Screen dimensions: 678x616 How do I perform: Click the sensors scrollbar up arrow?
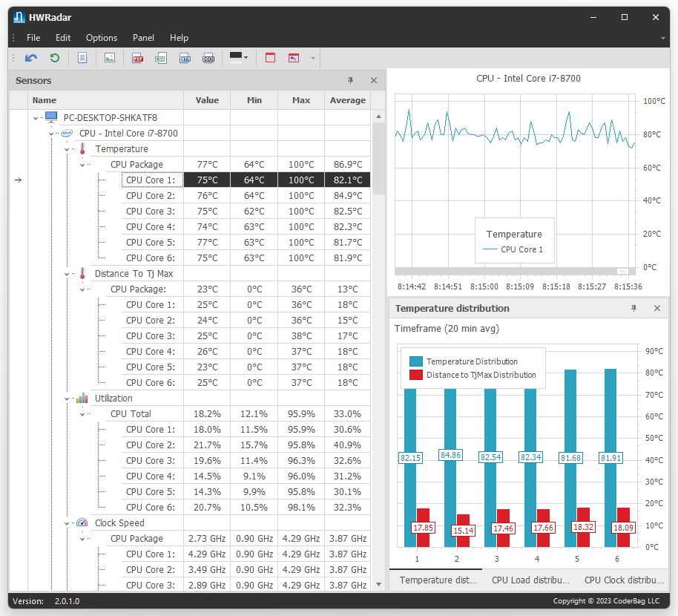[378, 117]
